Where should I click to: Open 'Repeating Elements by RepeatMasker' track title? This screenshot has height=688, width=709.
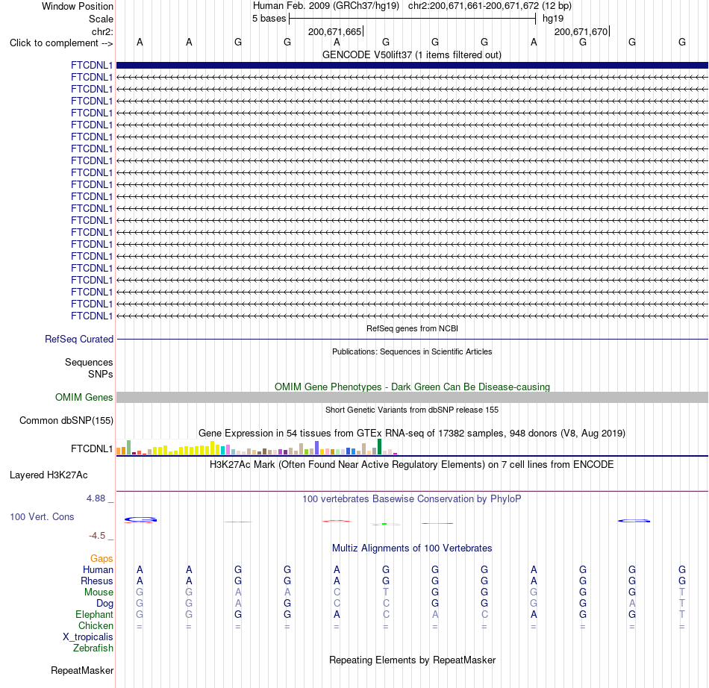[412, 660]
